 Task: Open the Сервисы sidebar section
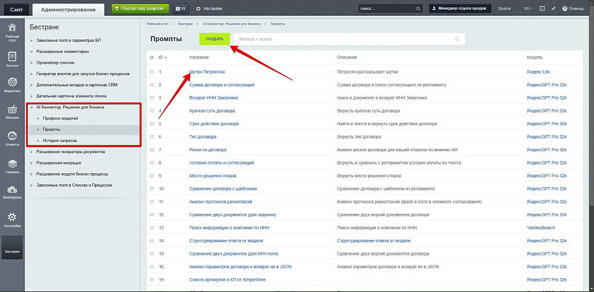12,166
